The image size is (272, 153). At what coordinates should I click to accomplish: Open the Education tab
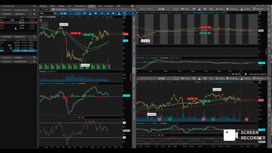click(109, 6)
